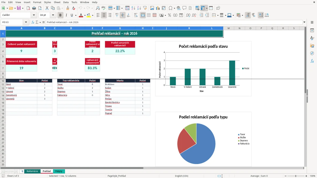Viewport: 317px width, 178px height.
Task: Toggle Center Vertically alignment
Action: [123, 15]
